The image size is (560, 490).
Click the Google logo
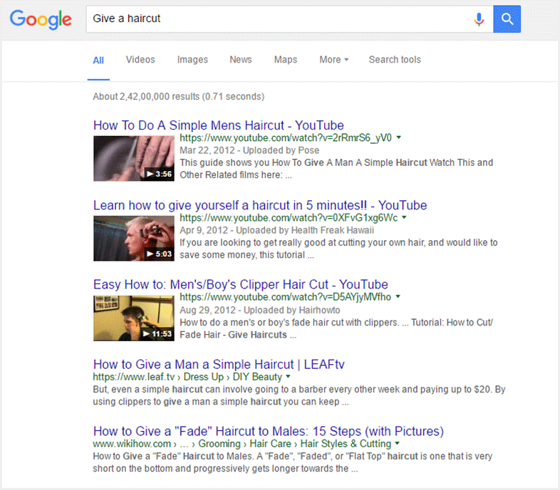[x=41, y=19]
